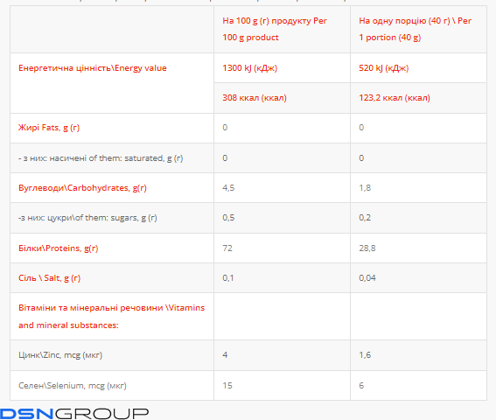Click the '0,5' sugars value
This screenshot has height=420, width=496.
pos(228,218)
